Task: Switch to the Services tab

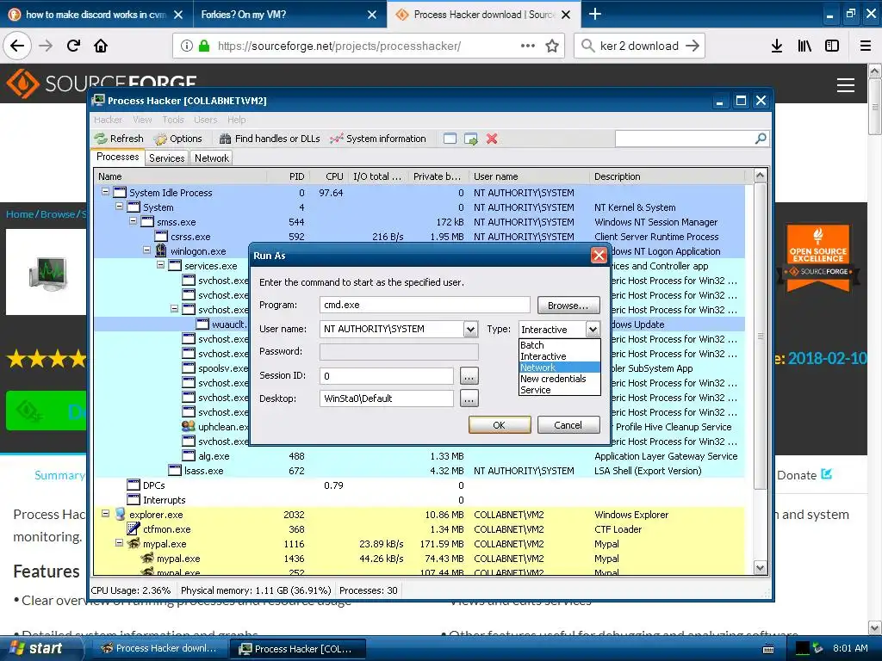Action: [x=166, y=158]
